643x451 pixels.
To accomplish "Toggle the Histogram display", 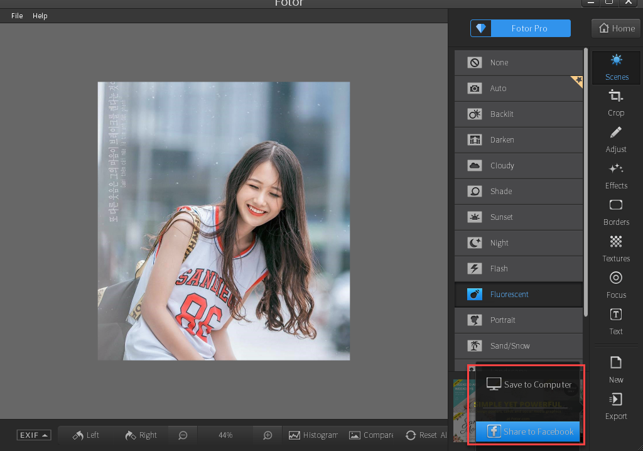I will 312,435.
